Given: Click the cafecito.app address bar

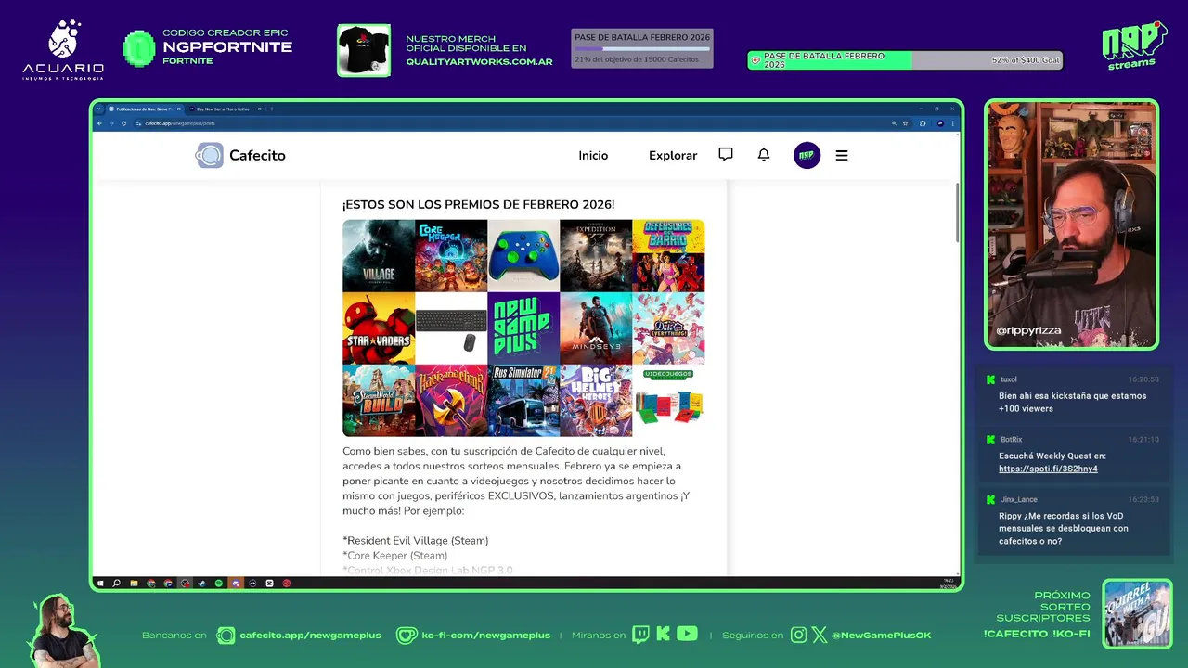Looking at the screenshot, I should 510,123.
